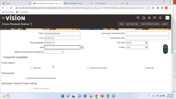
Task: Open the WhatsApp bookmark
Action: click(x=22, y=12)
